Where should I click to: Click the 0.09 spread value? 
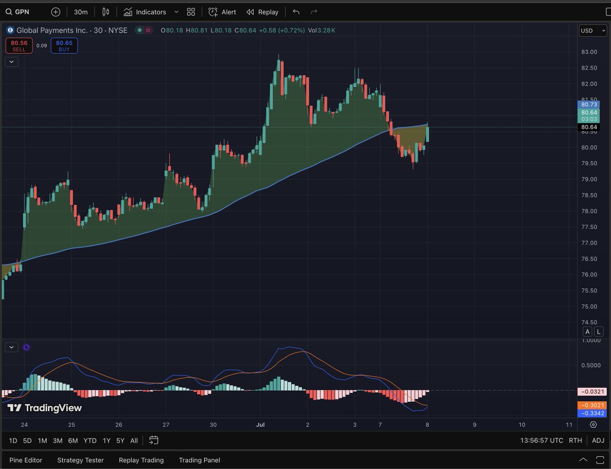click(x=42, y=46)
